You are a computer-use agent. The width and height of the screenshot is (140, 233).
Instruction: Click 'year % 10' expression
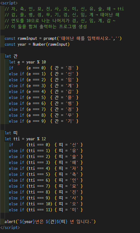tap(36, 62)
